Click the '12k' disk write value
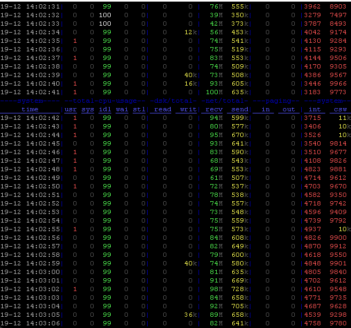 click(x=190, y=32)
